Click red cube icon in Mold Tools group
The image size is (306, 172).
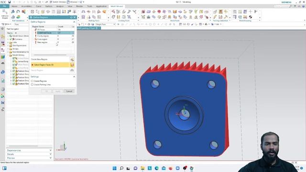coord(159,11)
